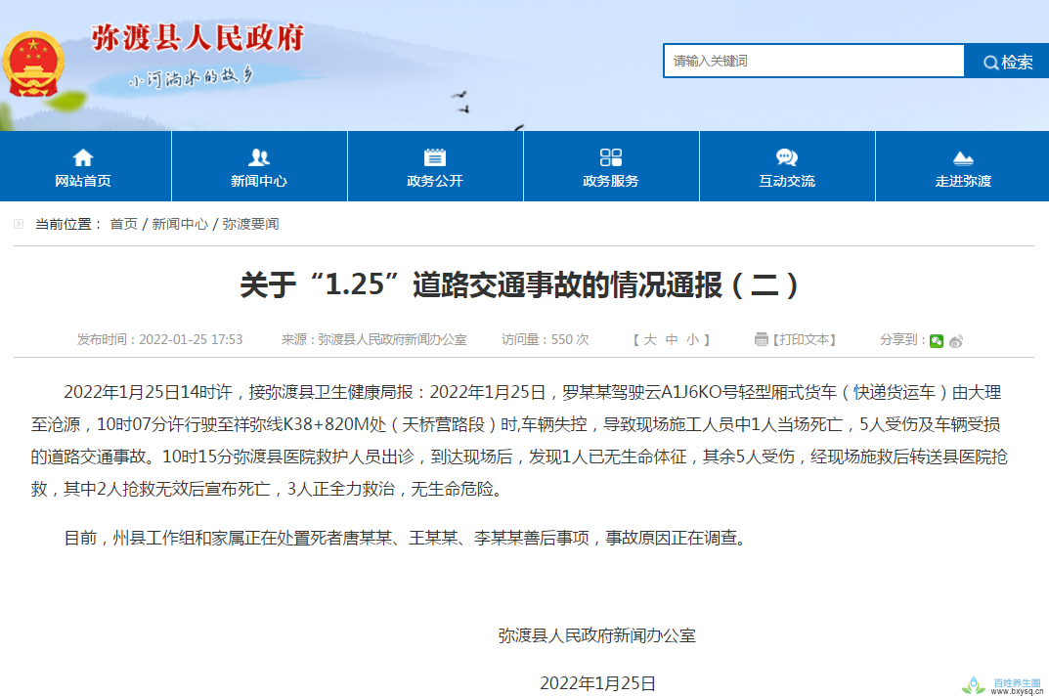Click the people icon above 新闻中心
The width and height of the screenshot is (1049, 697).
pos(259,157)
